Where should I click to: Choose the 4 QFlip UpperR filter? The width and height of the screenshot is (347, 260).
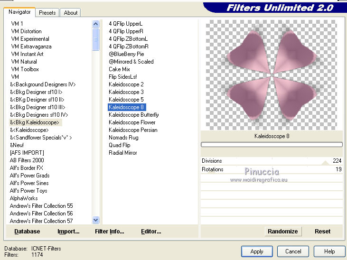(126, 31)
